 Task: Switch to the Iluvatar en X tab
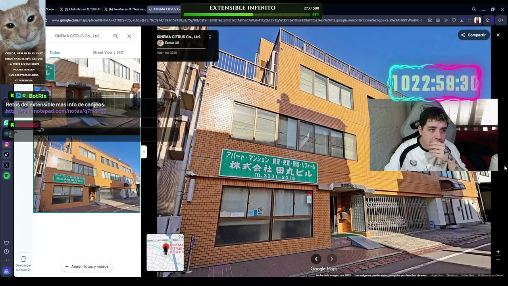124,9
